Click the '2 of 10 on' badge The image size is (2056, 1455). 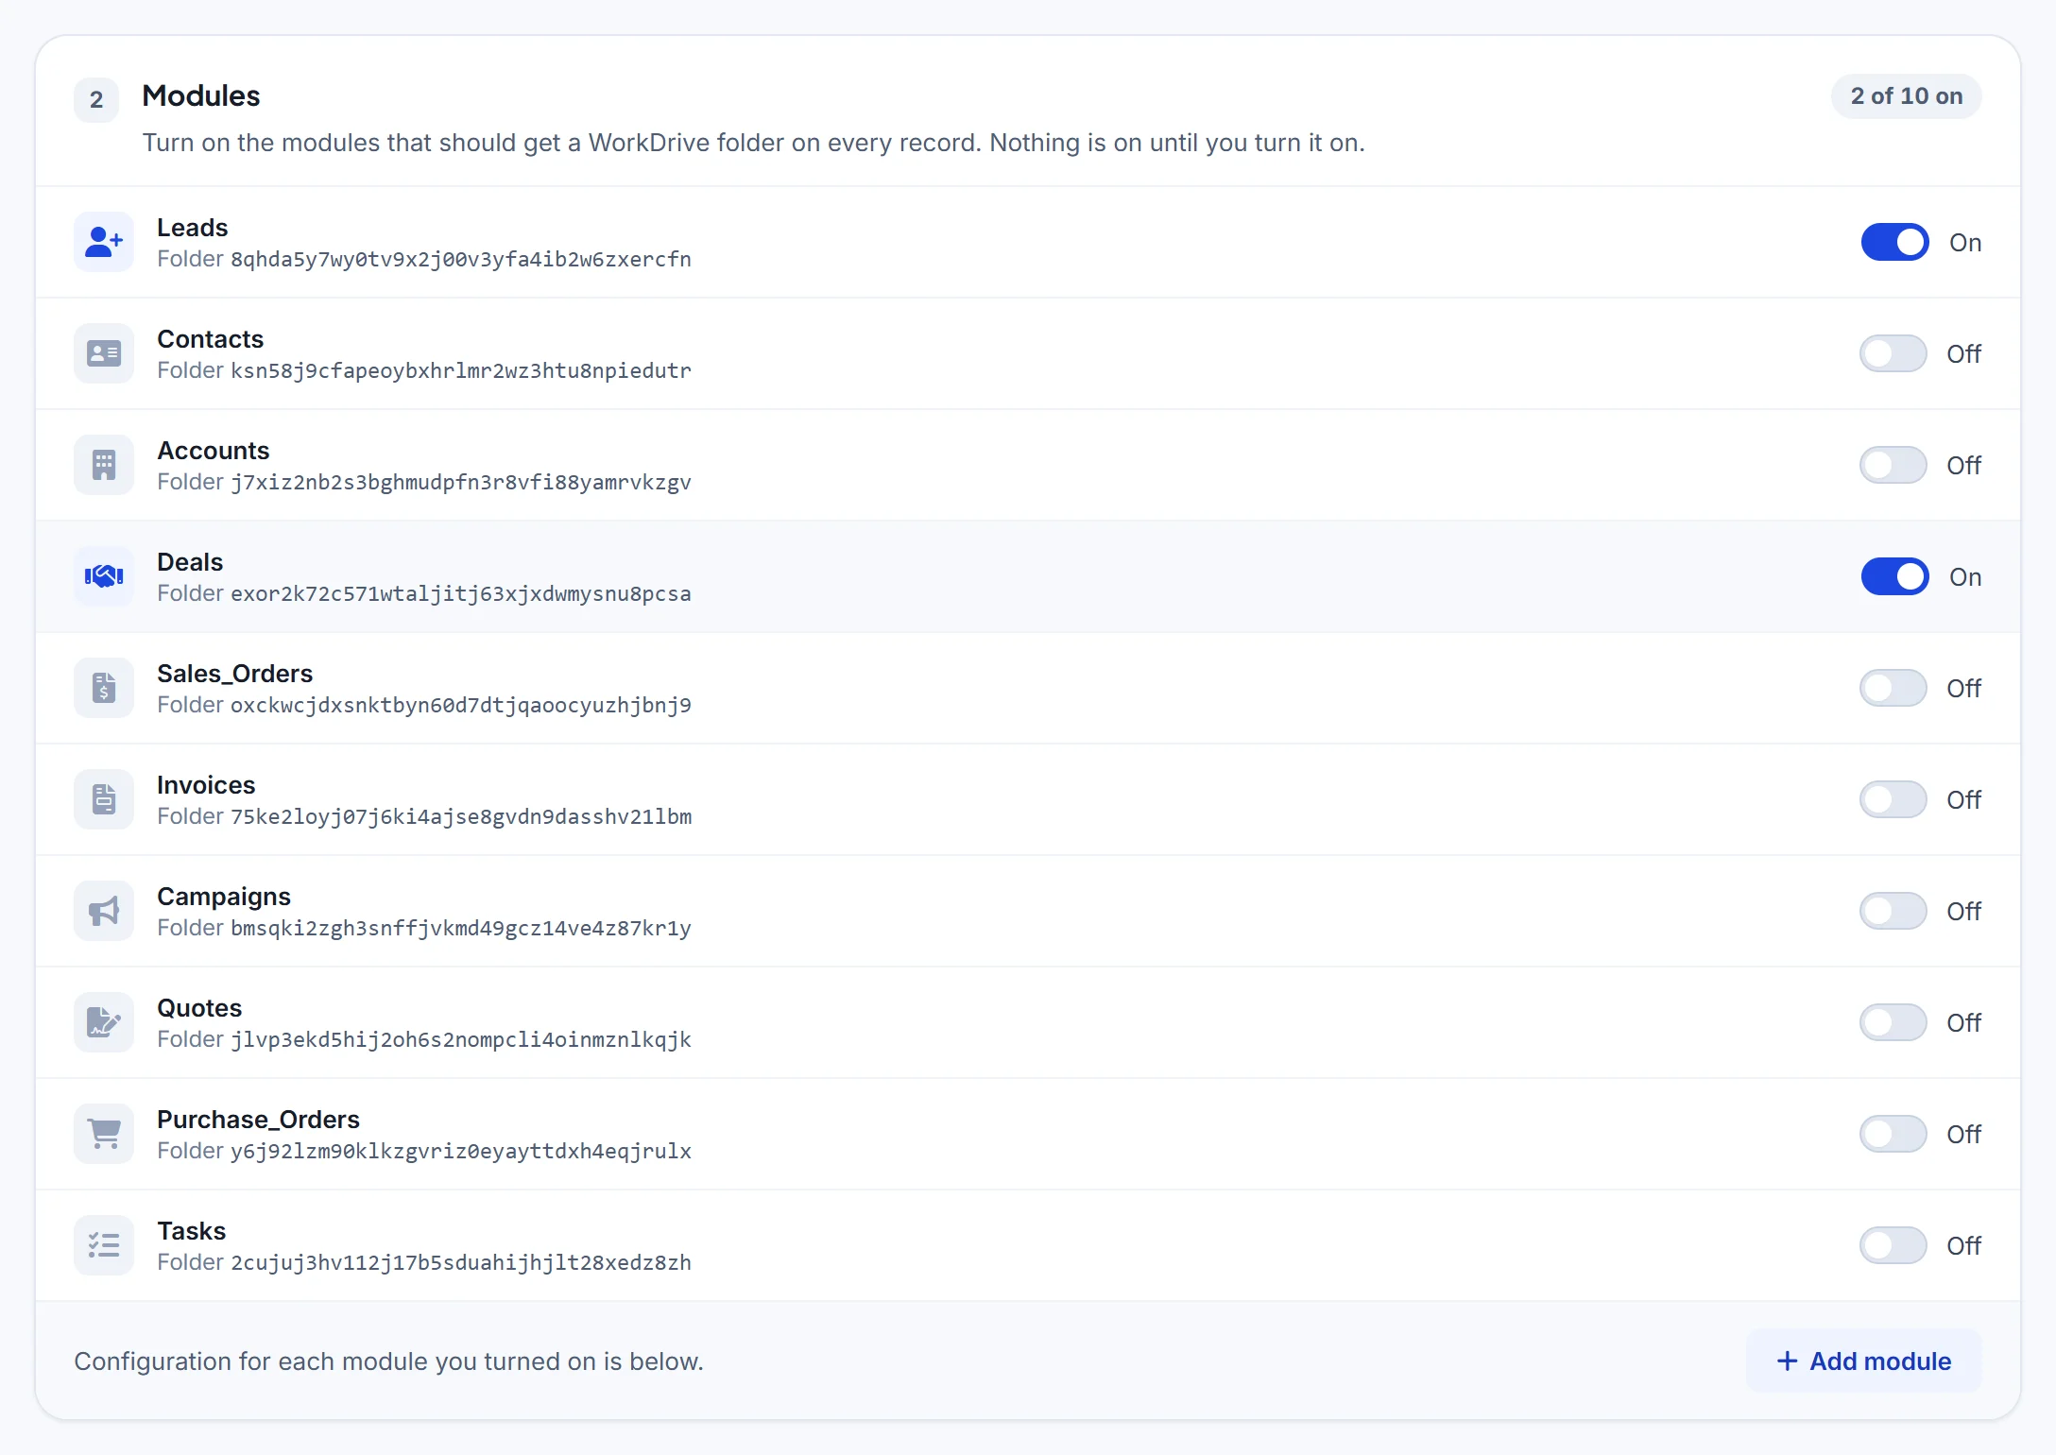tap(1906, 96)
